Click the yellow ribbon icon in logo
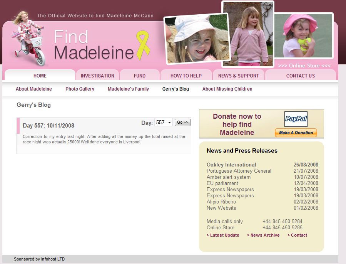 click(x=143, y=45)
